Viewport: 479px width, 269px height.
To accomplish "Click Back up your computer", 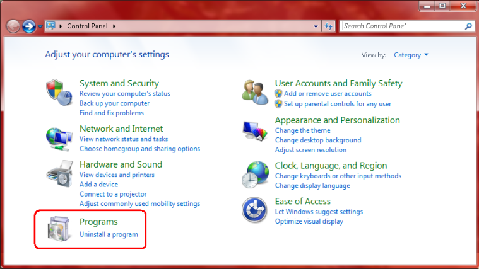I will (x=114, y=103).
